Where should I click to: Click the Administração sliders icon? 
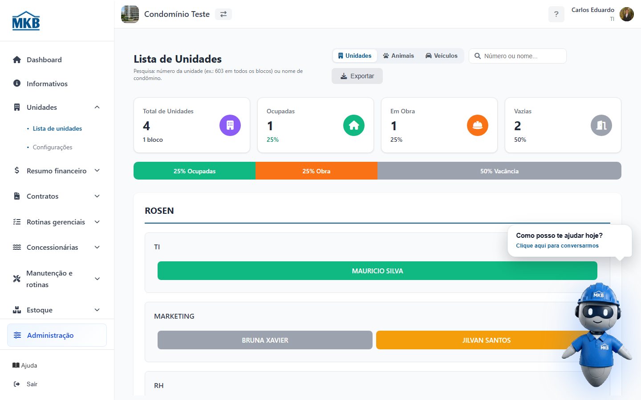pyautogui.click(x=17, y=335)
